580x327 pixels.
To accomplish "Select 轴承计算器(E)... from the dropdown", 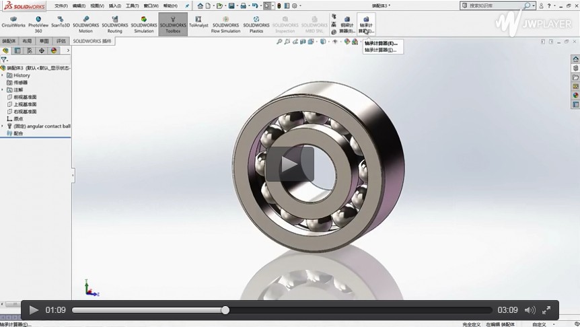I will pyautogui.click(x=381, y=43).
